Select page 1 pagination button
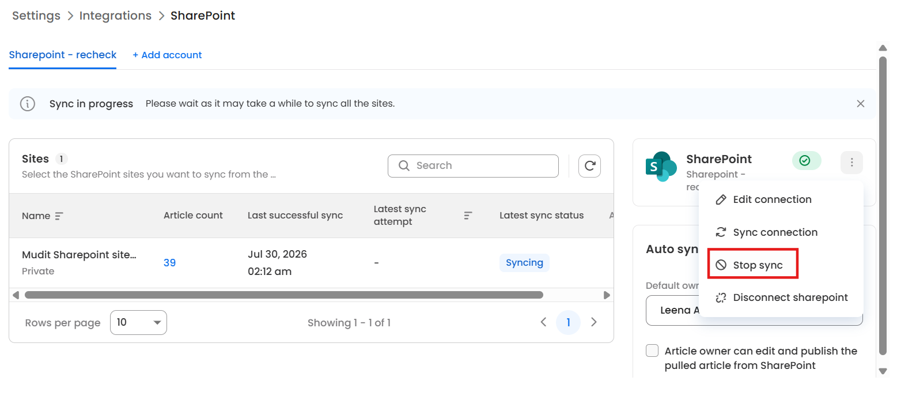Viewport: 897px width, 407px height. pyautogui.click(x=568, y=323)
